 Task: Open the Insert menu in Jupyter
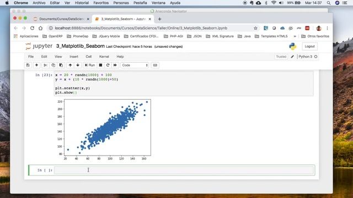click(74, 57)
